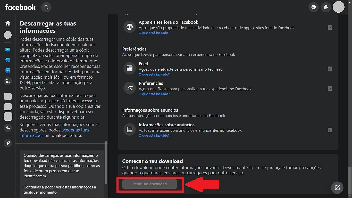Screen dimensions: 352x198
Task: Go to Home in left sidebar
Action: point(8,23)
